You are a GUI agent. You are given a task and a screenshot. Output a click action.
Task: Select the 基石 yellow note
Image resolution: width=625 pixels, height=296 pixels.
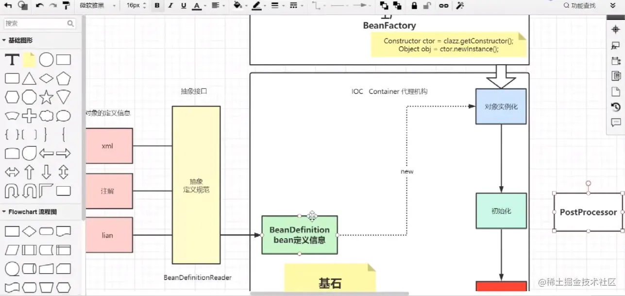(x=330, y=278)
